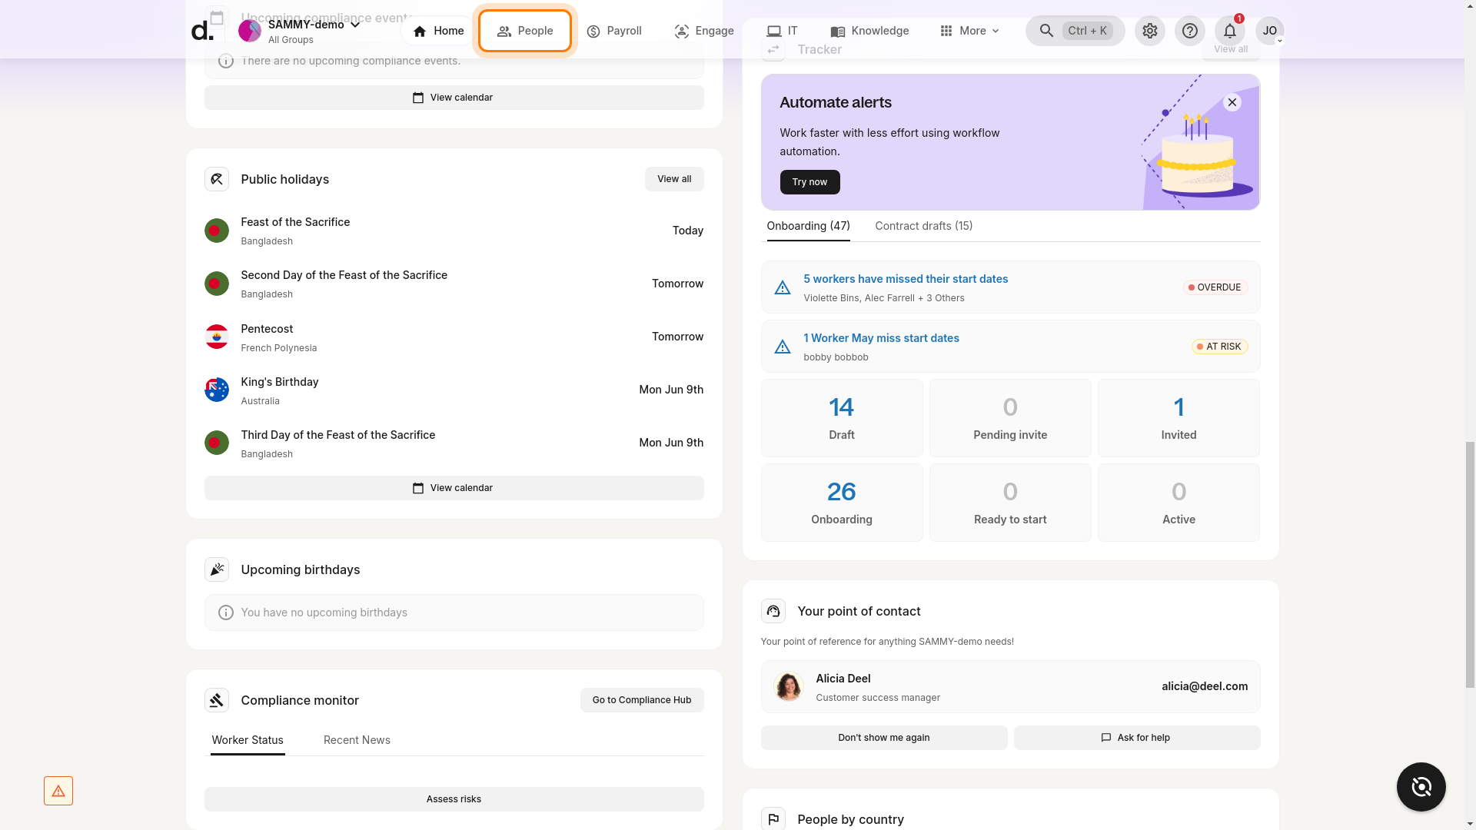Go to Compliance Hub
This screenshot has height=830, width=1476.
coord(642,700)
